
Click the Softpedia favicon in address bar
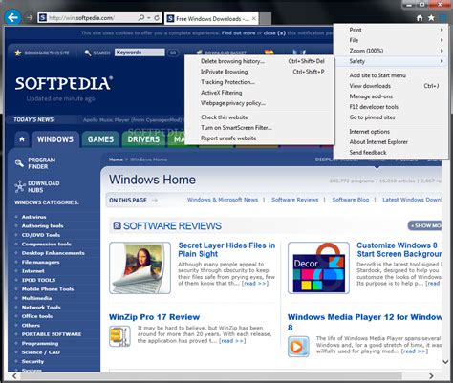(43, 18)
